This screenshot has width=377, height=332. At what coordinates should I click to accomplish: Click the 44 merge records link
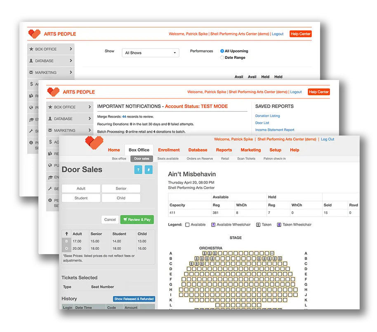pos(124,117)
